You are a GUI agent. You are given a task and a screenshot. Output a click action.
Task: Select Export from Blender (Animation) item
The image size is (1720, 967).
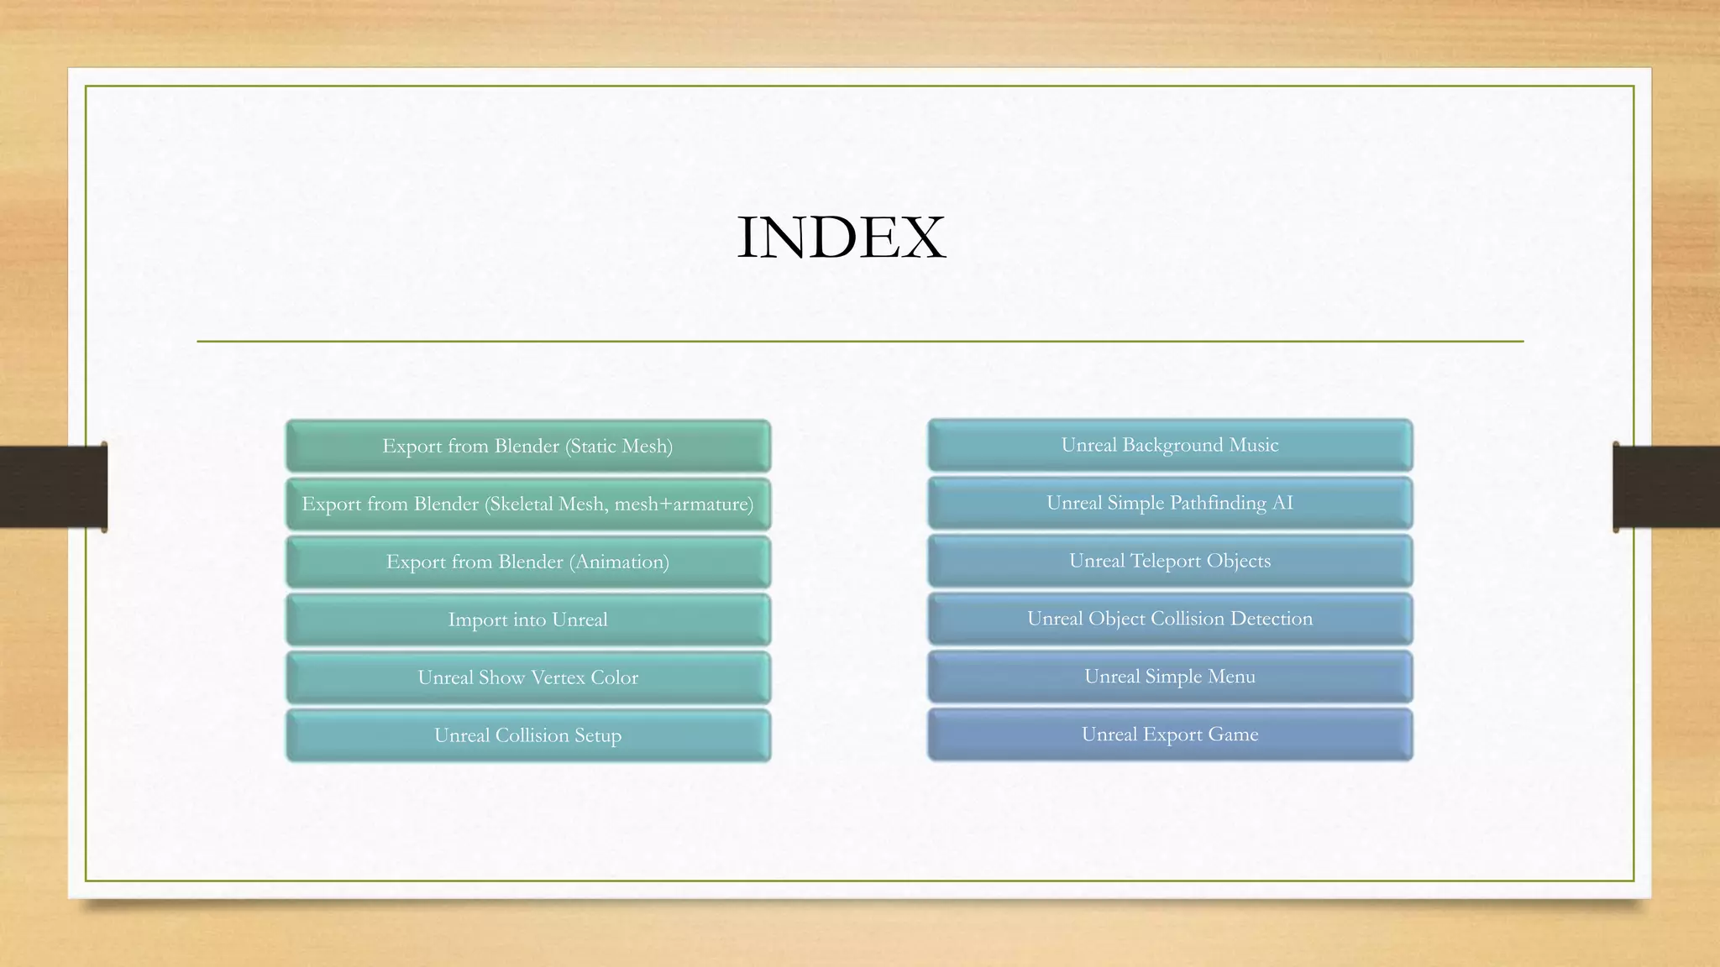(x=527, y=562)
